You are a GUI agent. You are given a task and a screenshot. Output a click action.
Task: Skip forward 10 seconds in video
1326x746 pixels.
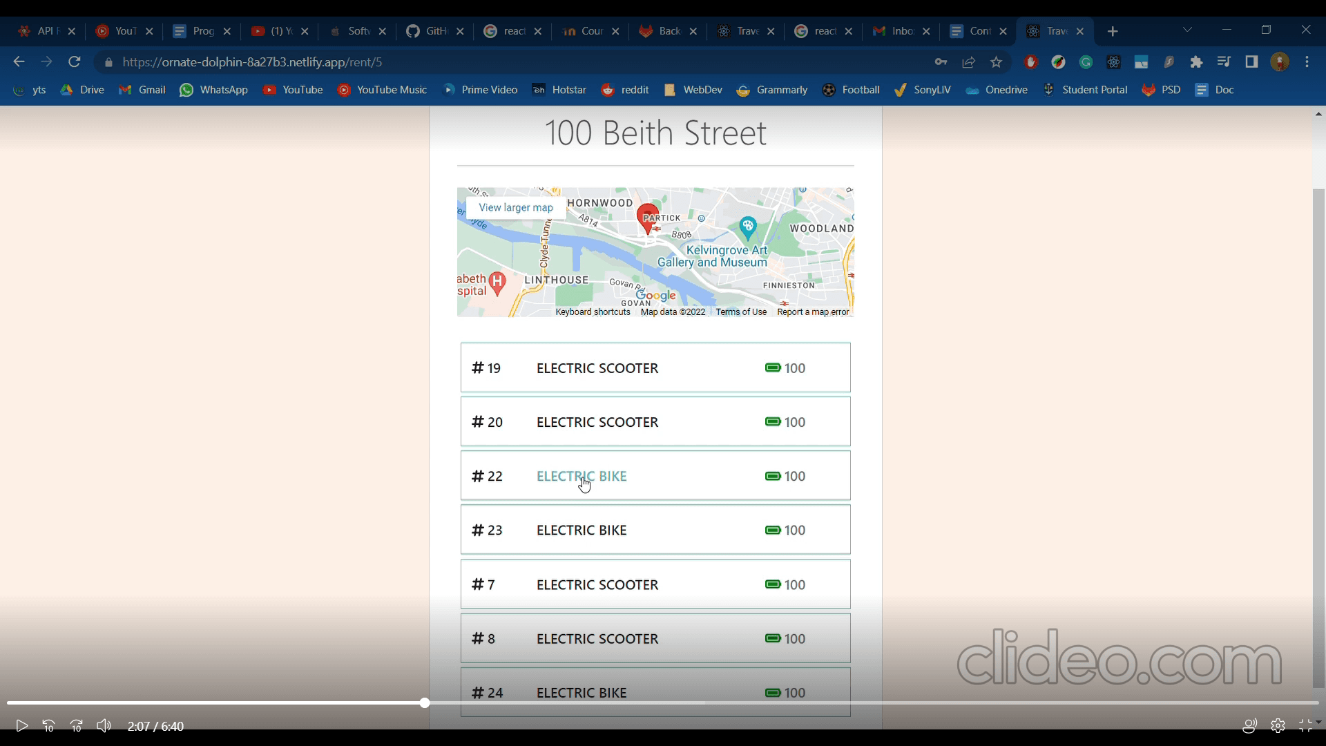point(76,726)
